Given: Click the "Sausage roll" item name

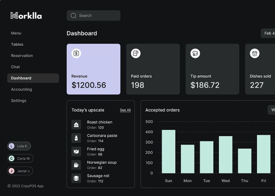Looking at the screenshot, I should point(98,176).
